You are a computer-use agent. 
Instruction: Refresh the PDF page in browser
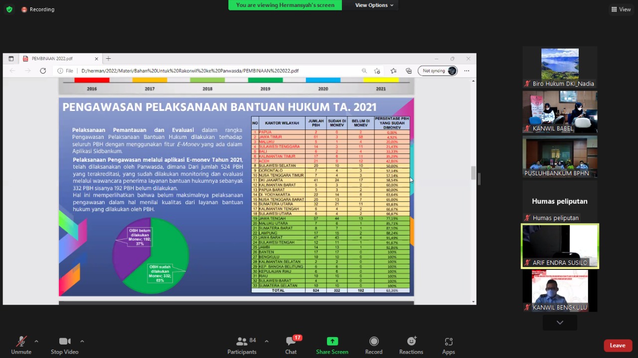[43, 71]
